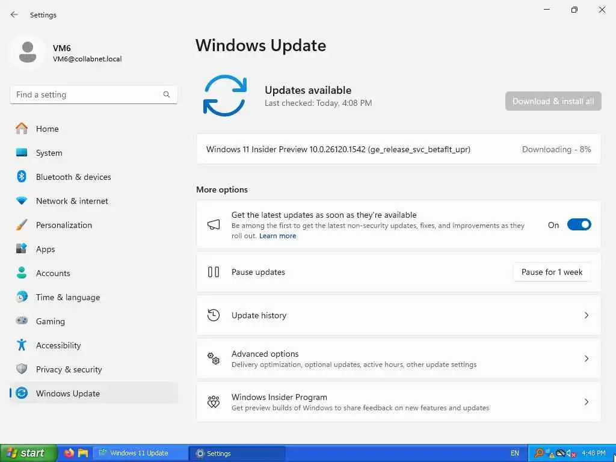Screen dimensions: 616x462
Task: Open the Home settings page
Action: coord(93,129)
